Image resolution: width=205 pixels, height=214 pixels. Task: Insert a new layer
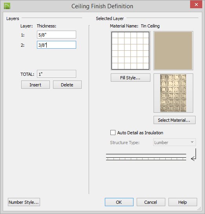click(x=35, y=84)
